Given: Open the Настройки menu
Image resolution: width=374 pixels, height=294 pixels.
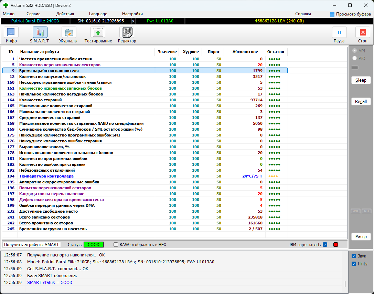Looking at the screenshot, I should [x=132, y=14].
